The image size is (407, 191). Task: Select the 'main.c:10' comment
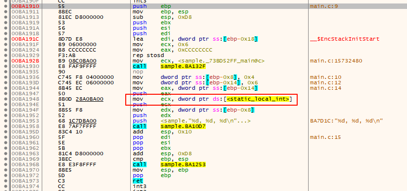[326, 77]
